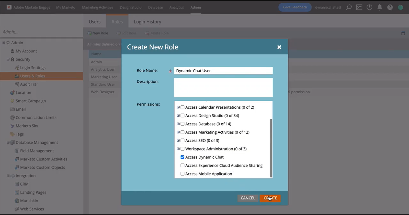This screenshot has width=409, height=215.
Task: Click the Email envelope icon
Action: pos(12,109)
